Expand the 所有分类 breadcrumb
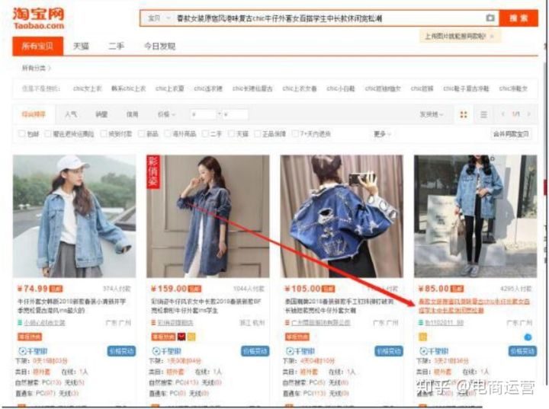Screen dimensions: 549x409 coord(37,68)
